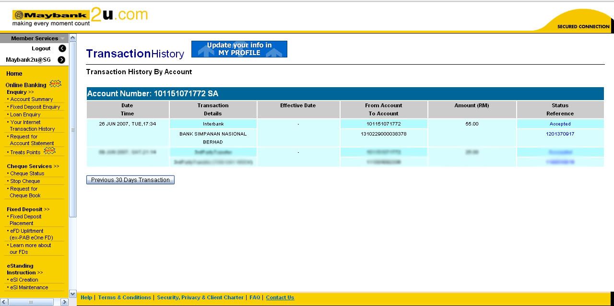Click the Logout arrow icon

point(62,48)
